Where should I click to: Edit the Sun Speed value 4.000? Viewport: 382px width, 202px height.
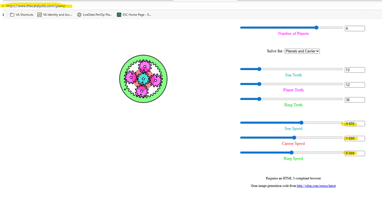coord(355,124)
